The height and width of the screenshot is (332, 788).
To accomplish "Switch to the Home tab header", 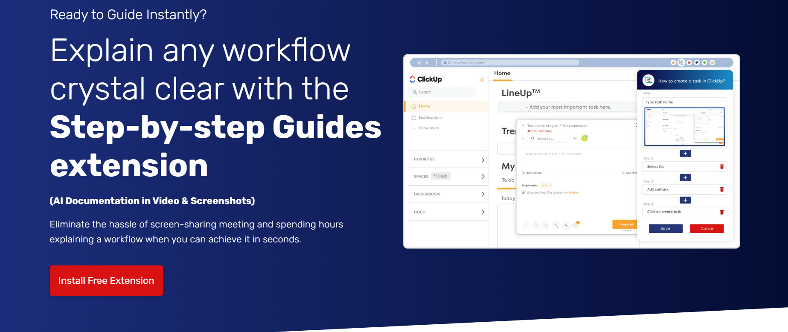I will point(502,73).
